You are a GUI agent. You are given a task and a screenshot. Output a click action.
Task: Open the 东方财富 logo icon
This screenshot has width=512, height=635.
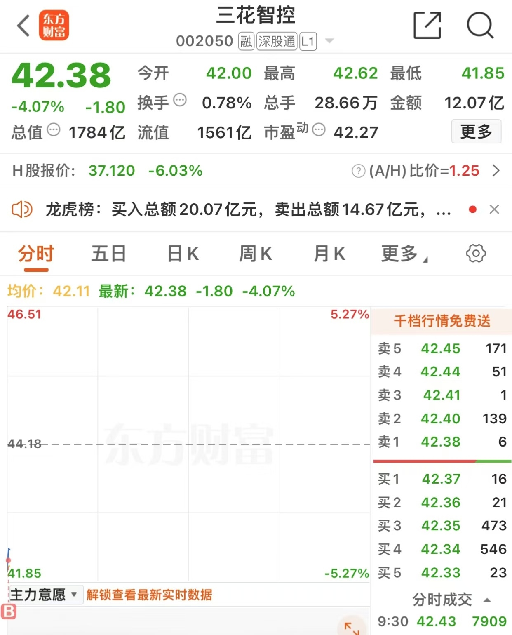point(54,26)
